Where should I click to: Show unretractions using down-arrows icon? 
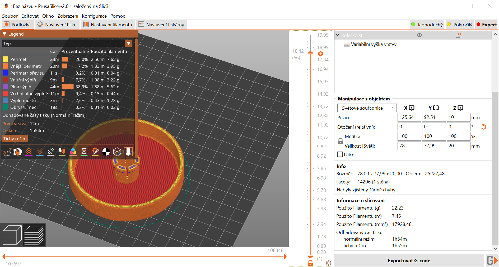40,152
